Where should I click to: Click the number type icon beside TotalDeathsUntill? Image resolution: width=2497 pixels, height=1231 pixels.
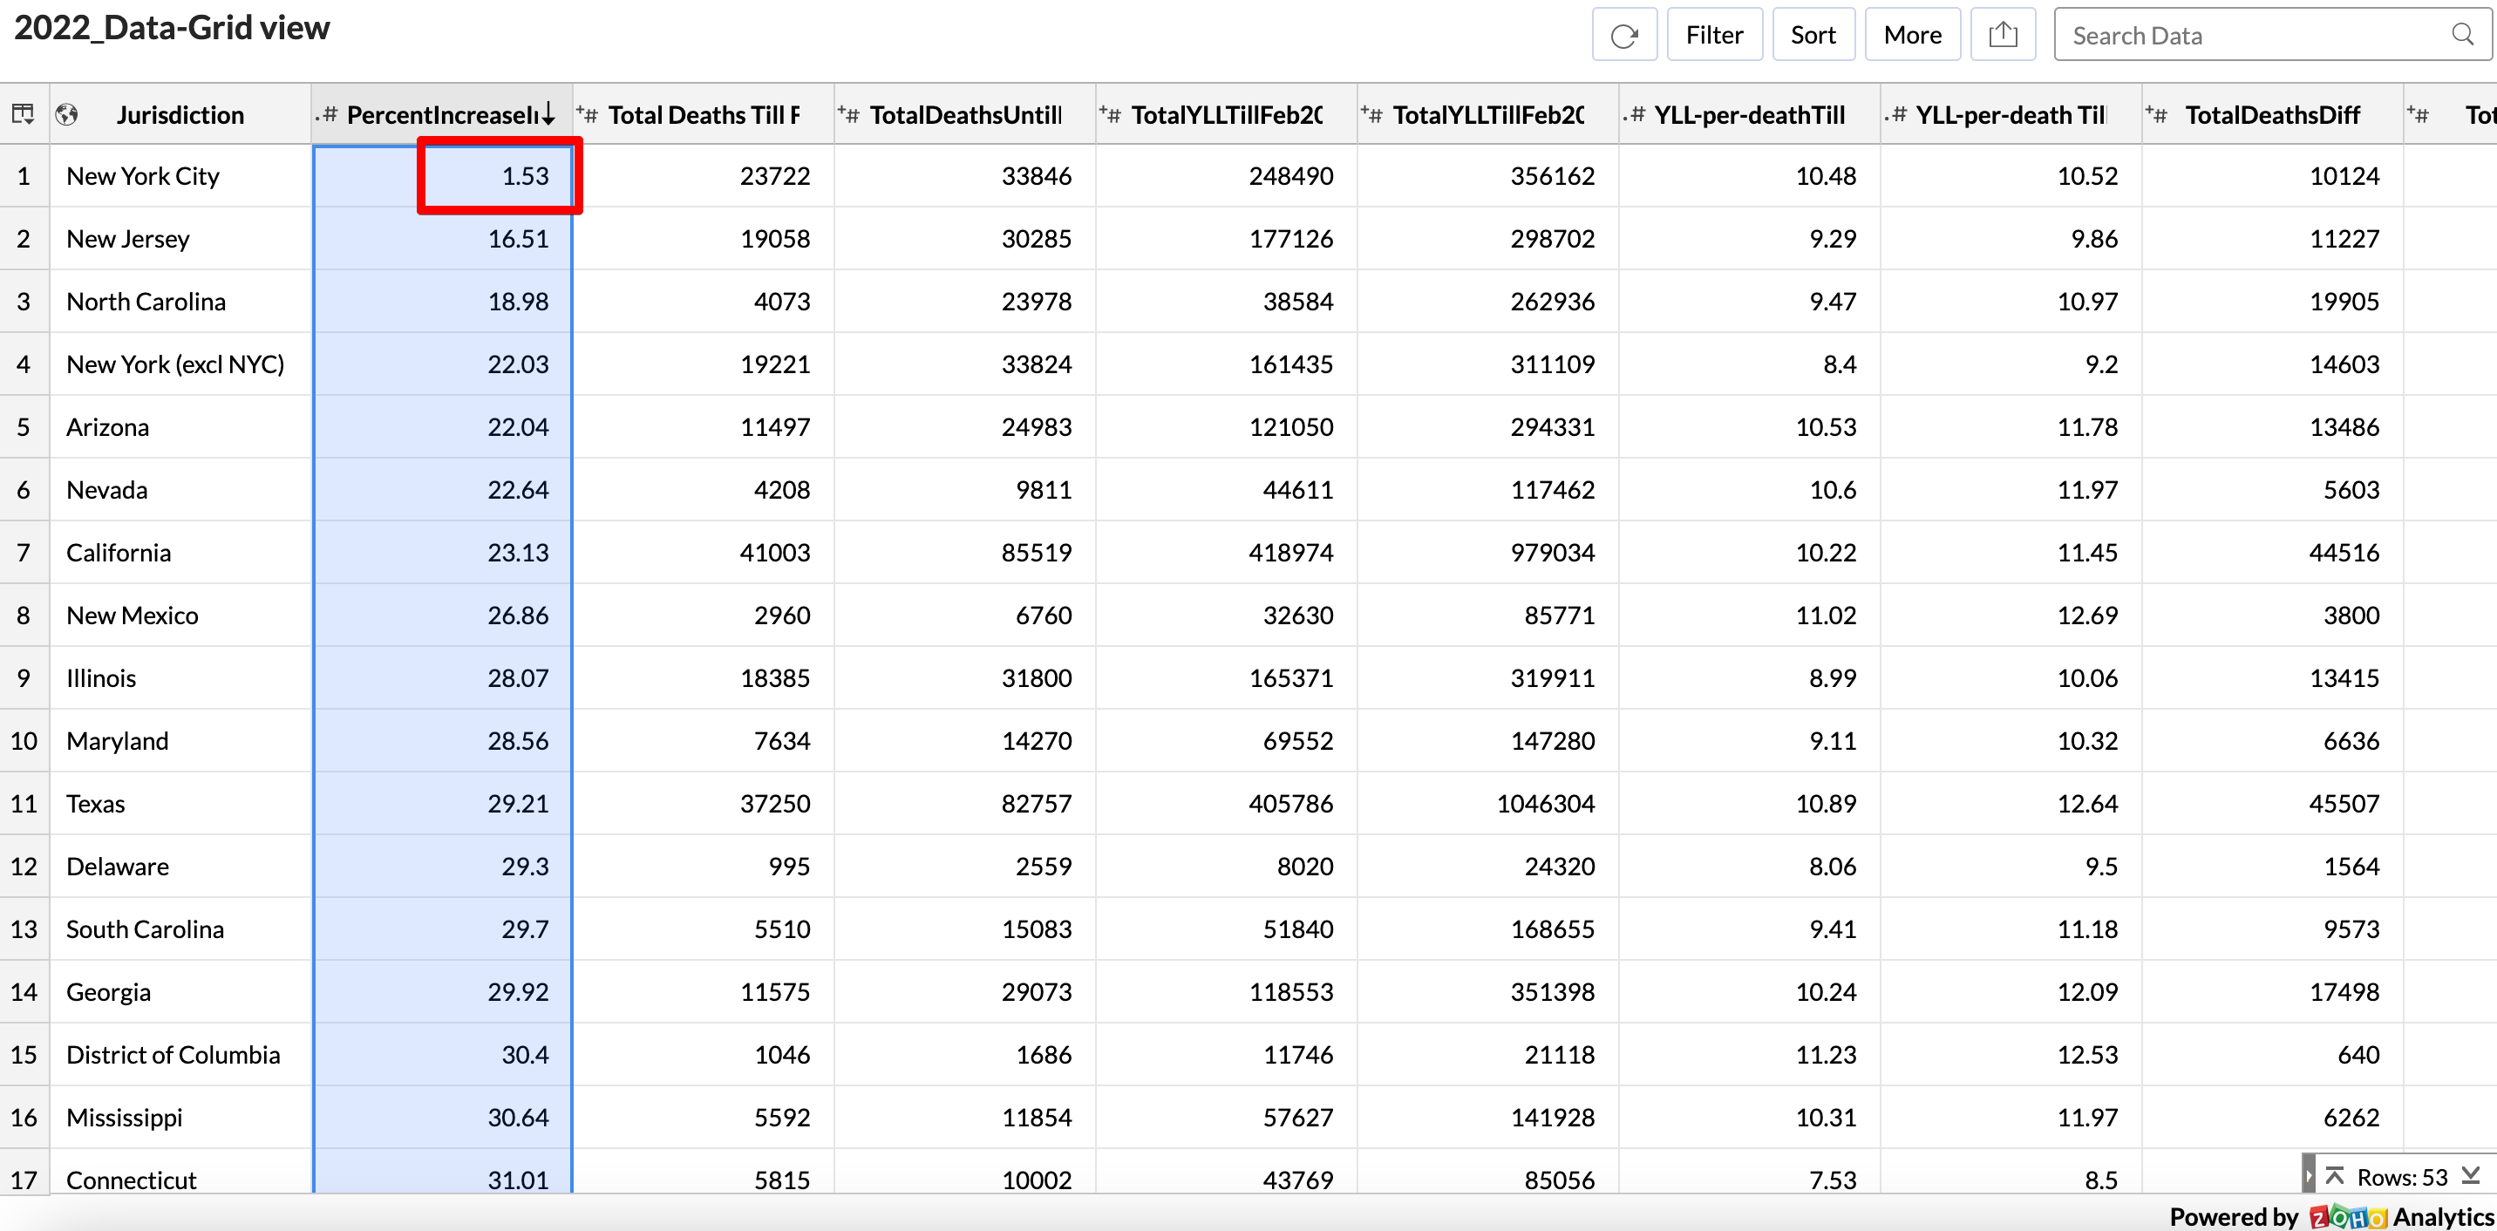point(848,114)
